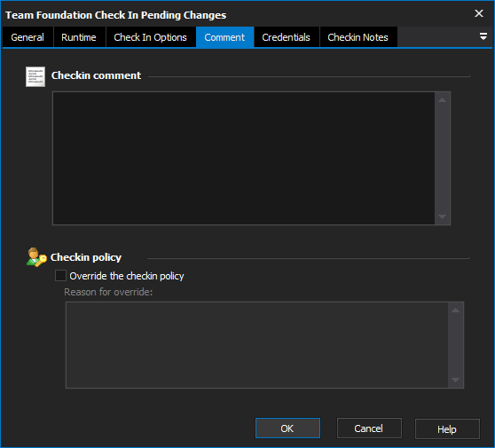Focus the Checkin comment text area
Viewport: 495px width, 448px height.
tap(244, 159)
